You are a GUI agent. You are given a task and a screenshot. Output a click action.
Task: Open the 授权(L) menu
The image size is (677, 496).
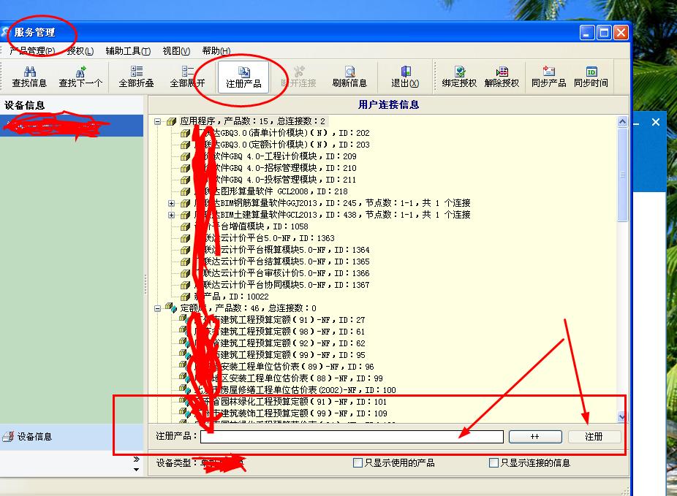[x=80, y=51]
